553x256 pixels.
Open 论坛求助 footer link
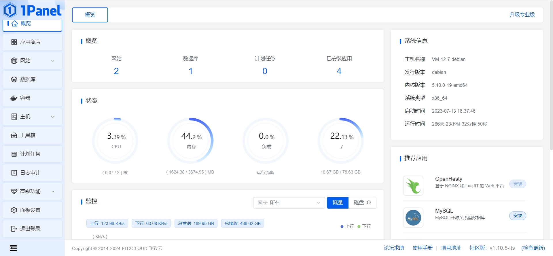(x=394, y=248)
